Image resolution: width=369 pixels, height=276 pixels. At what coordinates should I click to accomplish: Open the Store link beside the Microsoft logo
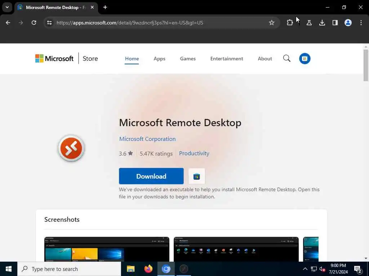pos(90,59)
